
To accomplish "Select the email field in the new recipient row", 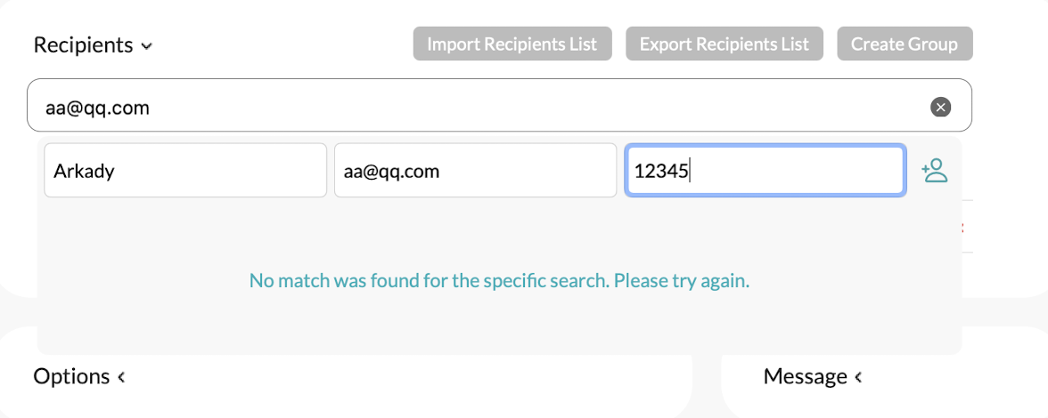I will 474,171.
